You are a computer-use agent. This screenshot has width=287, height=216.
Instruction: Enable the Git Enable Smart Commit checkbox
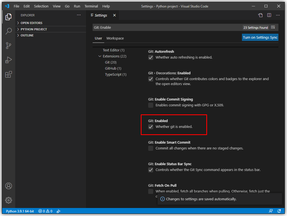click(151, 148)
